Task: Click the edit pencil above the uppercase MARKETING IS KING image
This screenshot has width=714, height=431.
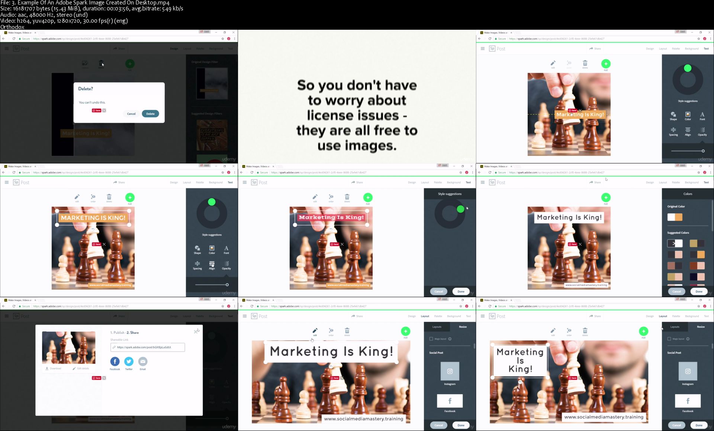Action: click(77, 198)
